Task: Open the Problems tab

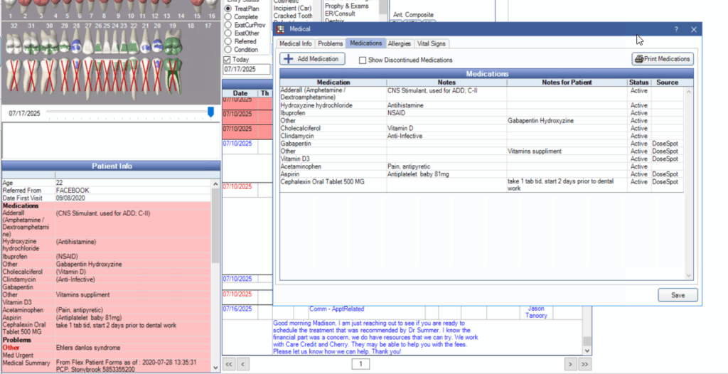Action: pyautogui.click(x=330, y=43)
